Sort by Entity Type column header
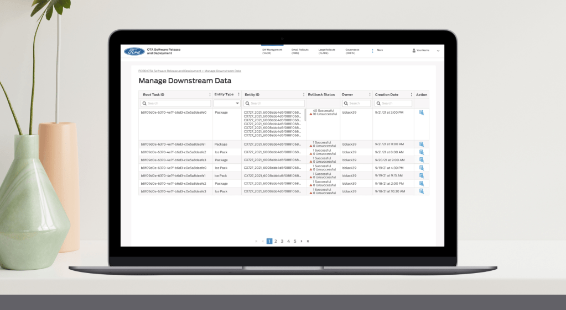This screenshot has height=310, width=566. click(x=224, y=94)
